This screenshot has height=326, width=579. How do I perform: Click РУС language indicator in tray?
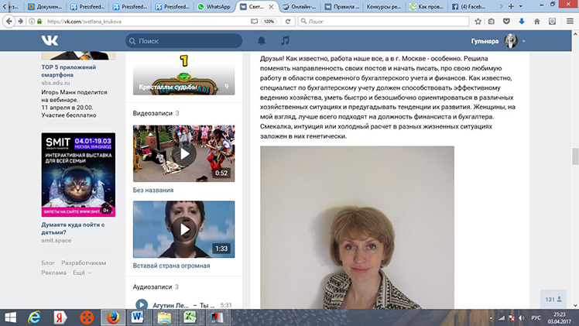click(x=536, y=318)
